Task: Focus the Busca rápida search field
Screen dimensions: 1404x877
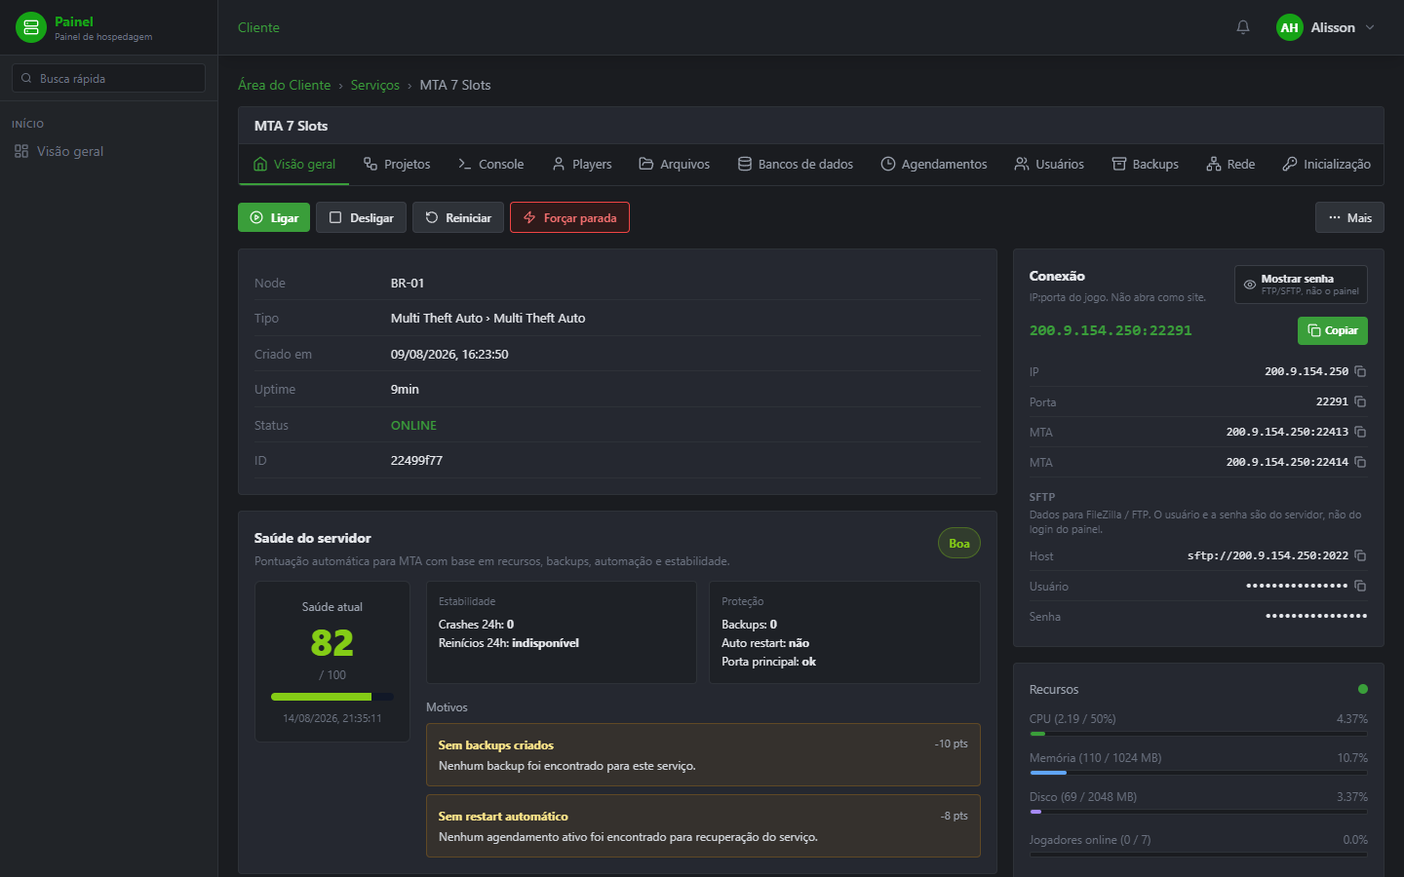Action: click(108, 78)
